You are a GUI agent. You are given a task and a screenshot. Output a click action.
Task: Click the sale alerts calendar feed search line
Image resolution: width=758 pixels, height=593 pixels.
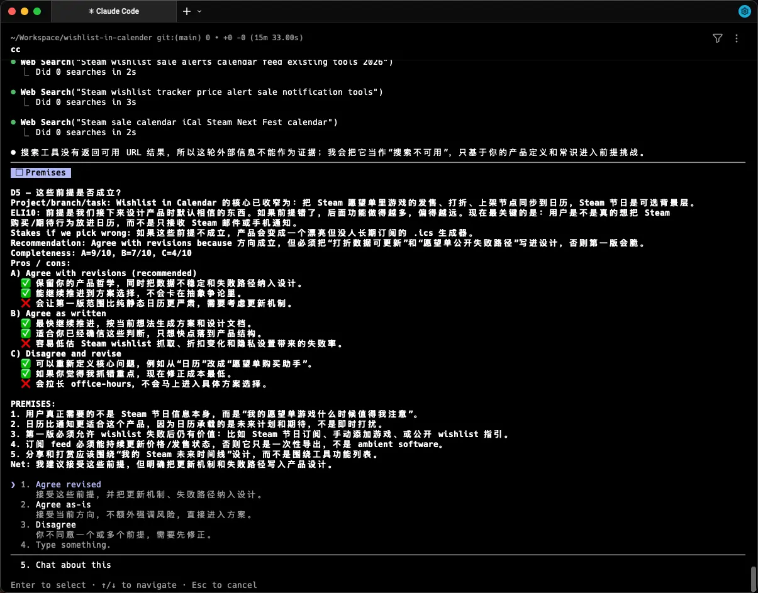point(202,62)
